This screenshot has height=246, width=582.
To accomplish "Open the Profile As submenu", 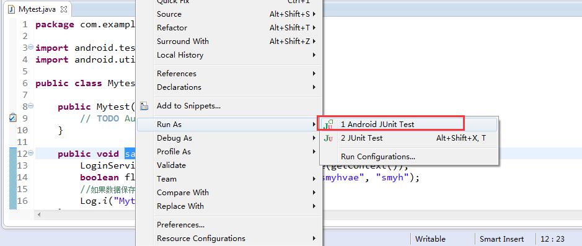I will [x=229, y=151].
